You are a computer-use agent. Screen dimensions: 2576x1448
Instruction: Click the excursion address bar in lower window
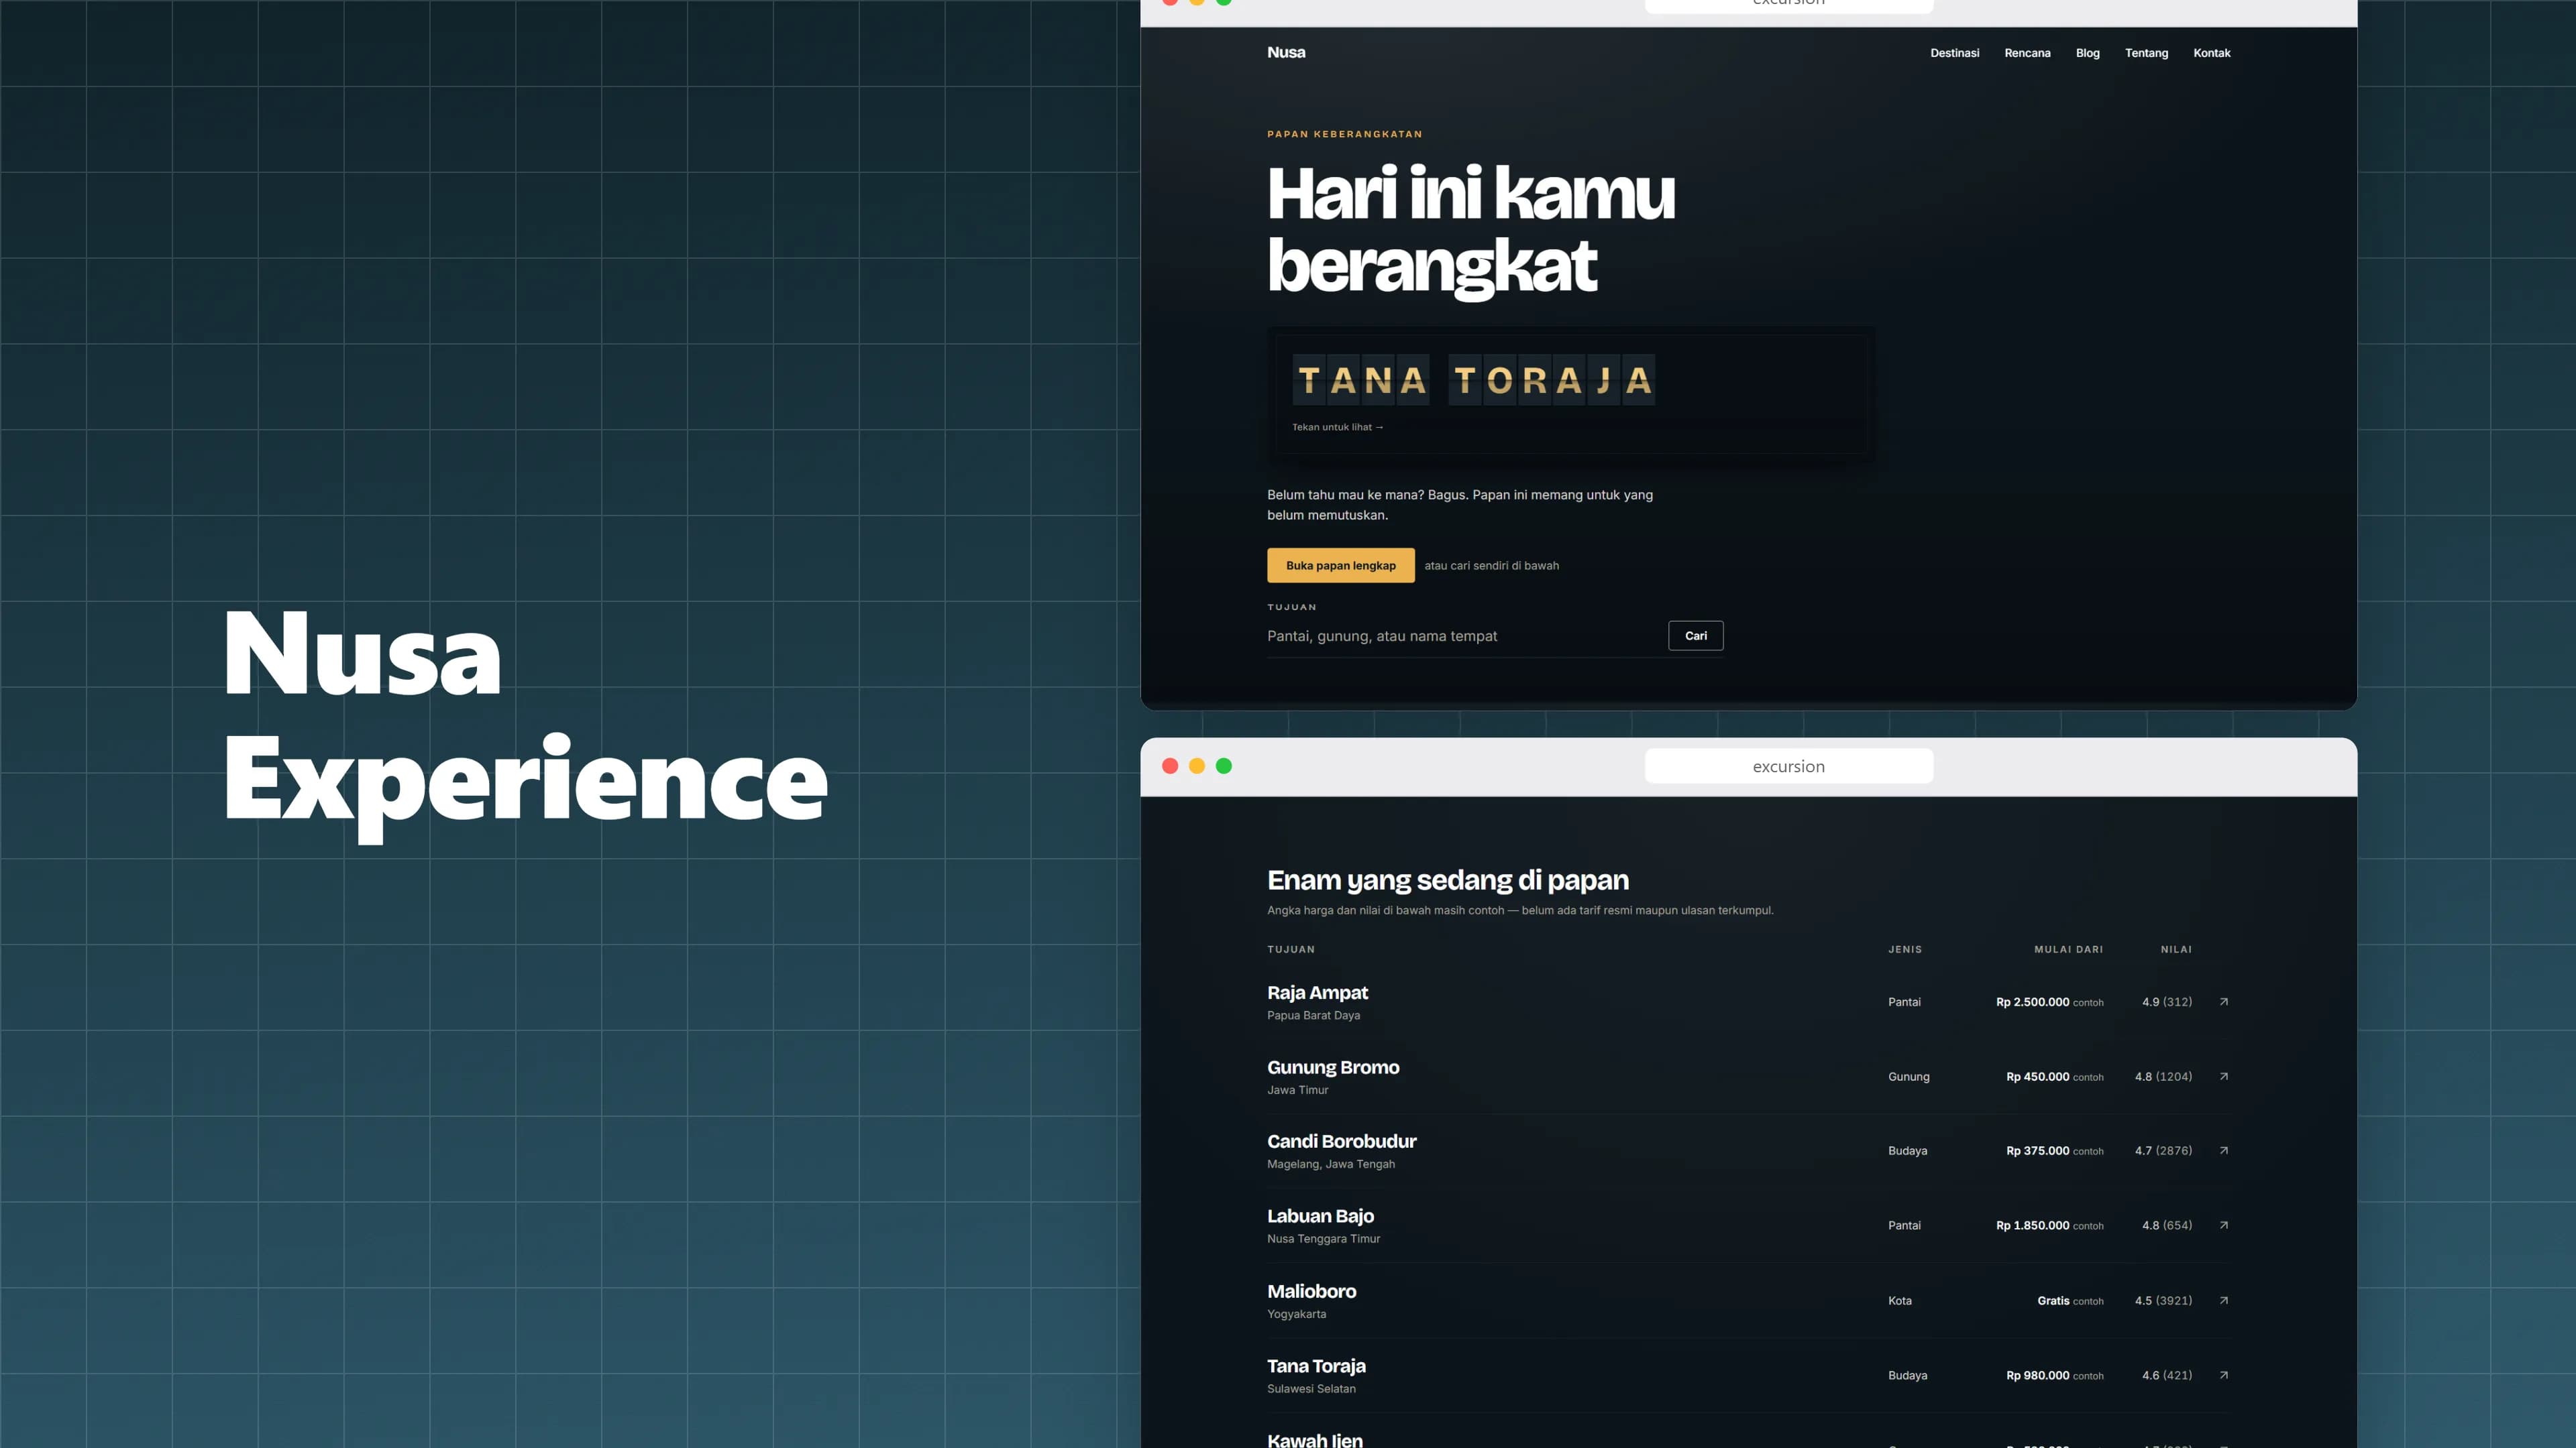1788,766
